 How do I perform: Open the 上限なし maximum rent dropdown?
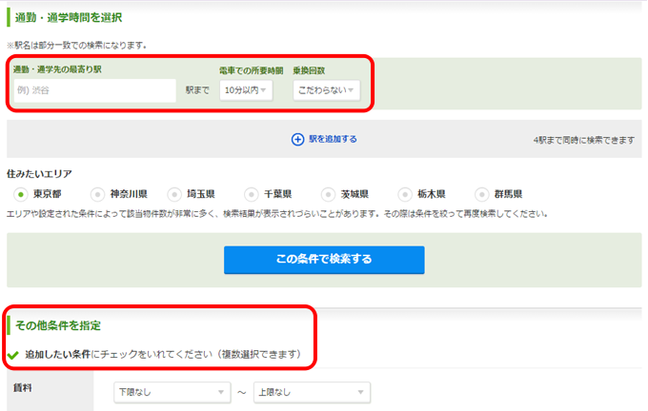311,392
